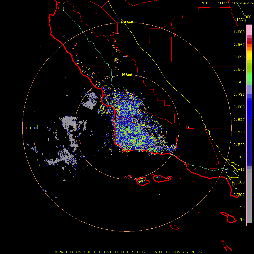Click the black radar site dot at center
This screenshot has width=254, height=254.
coord(127,127)
